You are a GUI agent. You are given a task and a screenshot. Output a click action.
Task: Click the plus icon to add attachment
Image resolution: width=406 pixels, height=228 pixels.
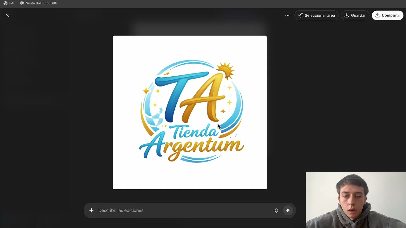click(91, 210)
